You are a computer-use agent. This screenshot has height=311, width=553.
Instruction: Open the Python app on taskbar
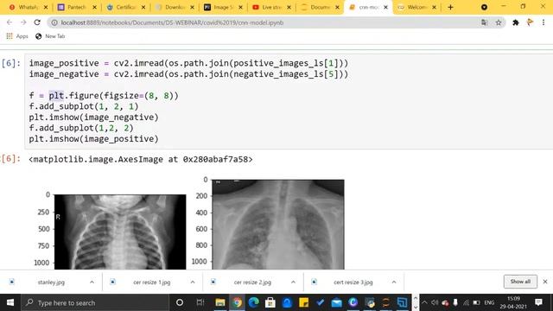pyautogui.click(x=370, y=302)
